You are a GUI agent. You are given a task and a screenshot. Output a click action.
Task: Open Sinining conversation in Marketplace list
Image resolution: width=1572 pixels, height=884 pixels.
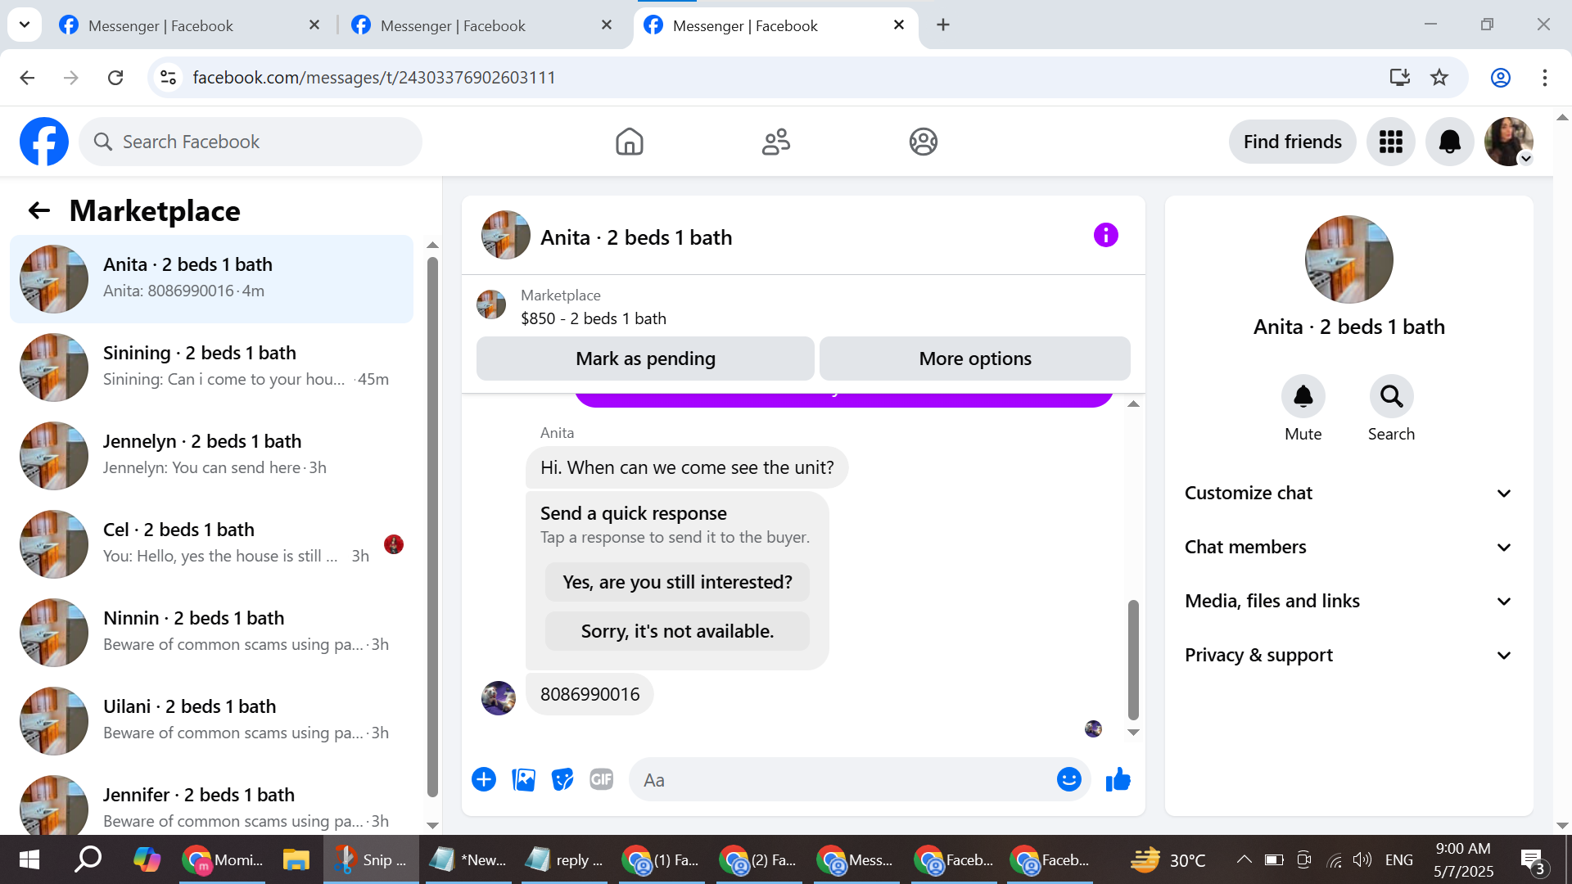[x=213, y=367]
